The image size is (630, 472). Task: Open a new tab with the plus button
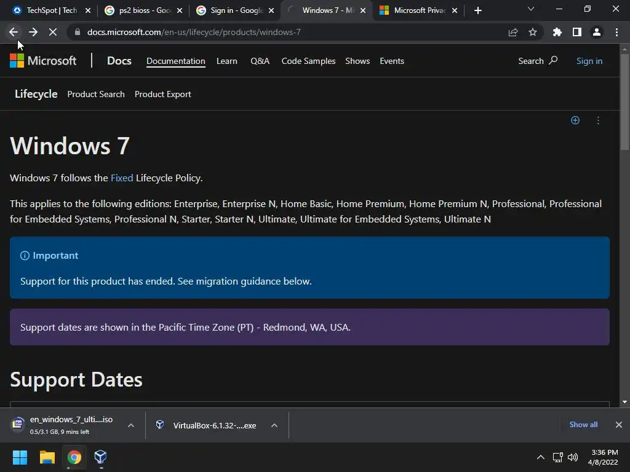pyautogui.click(x=477, y=10)
